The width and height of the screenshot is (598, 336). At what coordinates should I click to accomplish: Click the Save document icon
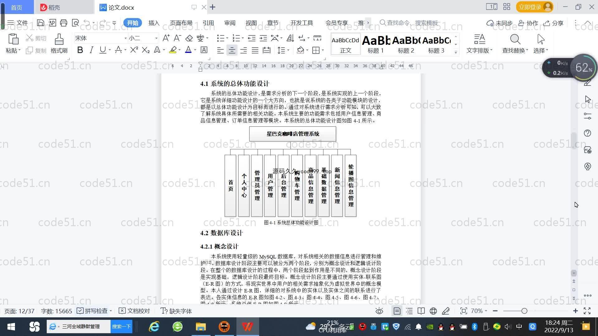(40, 23)
